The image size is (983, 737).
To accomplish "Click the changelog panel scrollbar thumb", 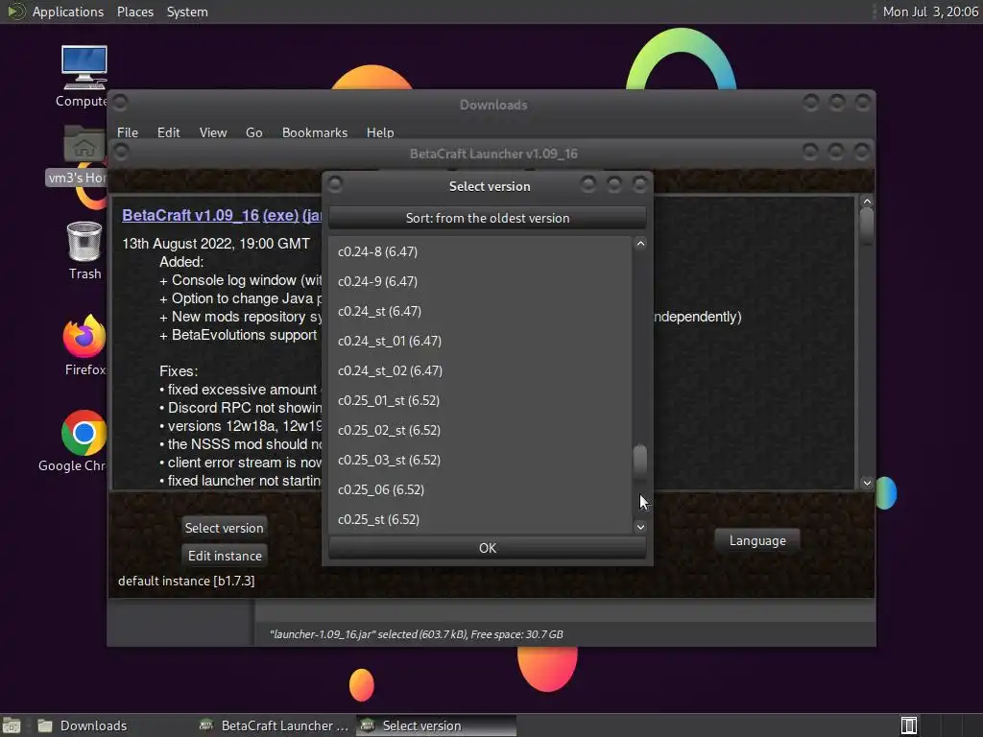I will pyautogui.click(x=867, y=225).
